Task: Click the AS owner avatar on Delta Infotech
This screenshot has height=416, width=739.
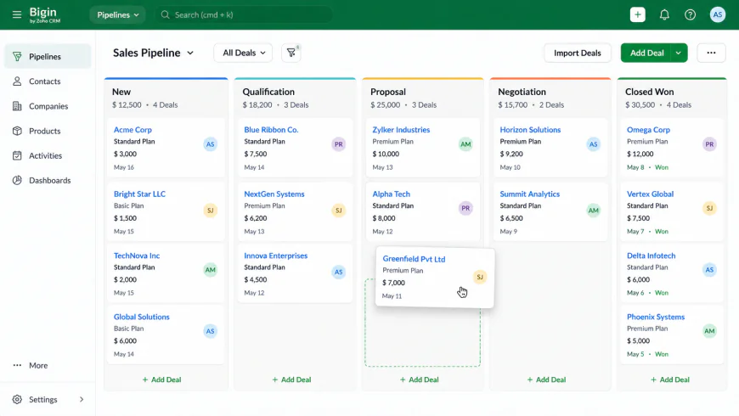Action: pyautogui.click(x=709, y=270)
